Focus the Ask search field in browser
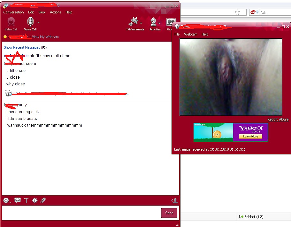 click(275, 12)
